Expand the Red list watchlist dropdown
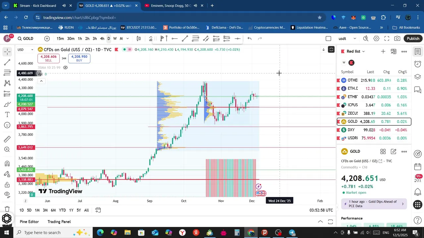This screenshot has width=424, height=238. pos(355,52)
